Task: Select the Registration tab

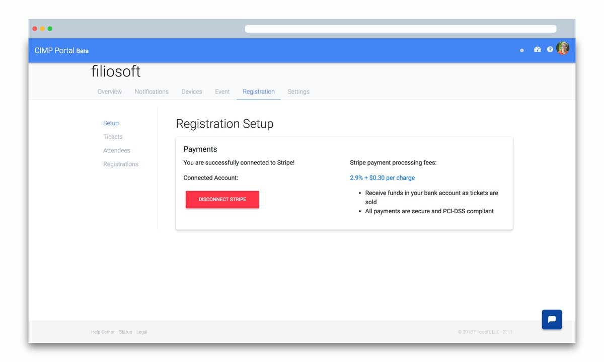Action: (259, 92)
